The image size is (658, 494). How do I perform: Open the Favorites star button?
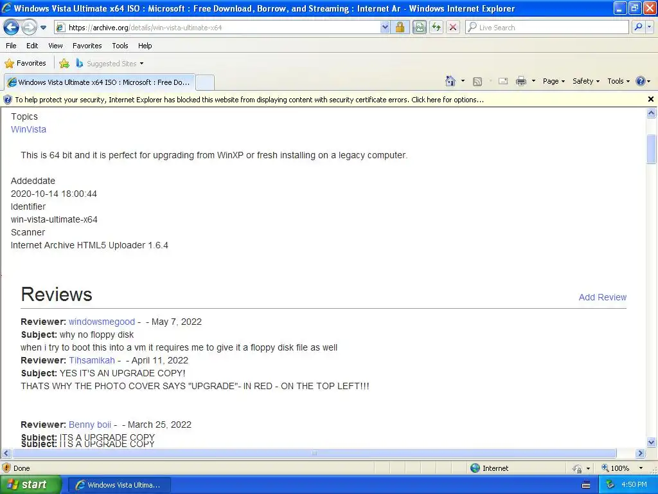pyautogui.click(x=25, y=64)
